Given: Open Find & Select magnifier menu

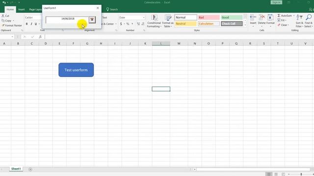Looking at the screenshot, I should [x=309, y=21].
